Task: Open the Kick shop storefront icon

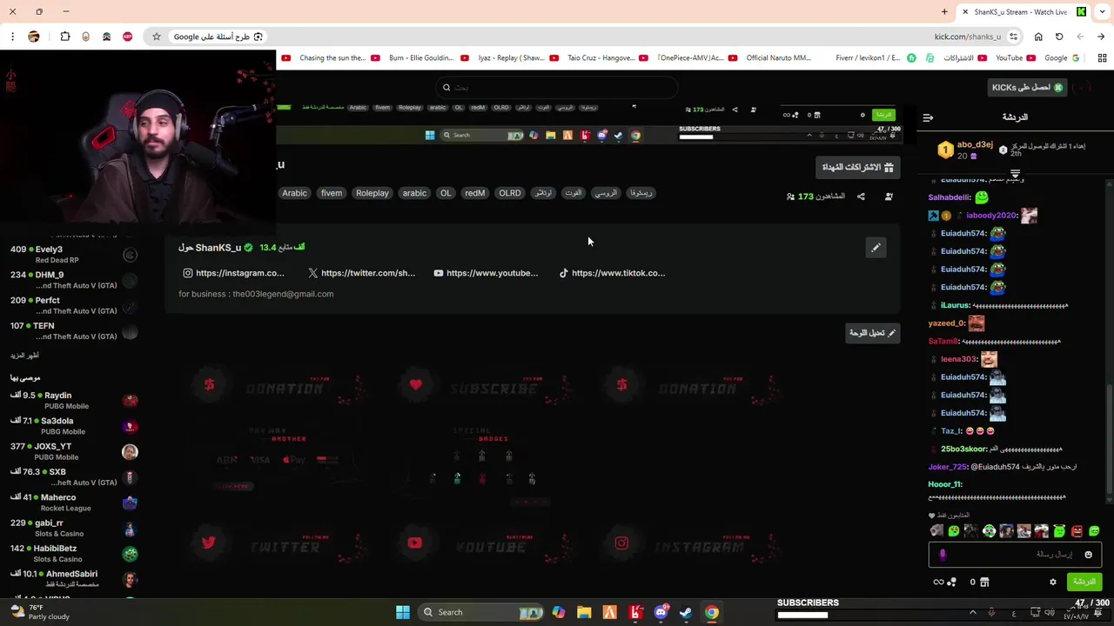Action: (985, 582)
